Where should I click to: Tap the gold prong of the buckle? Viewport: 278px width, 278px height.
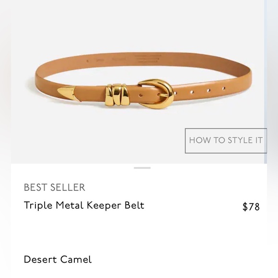[x=163, y=95]
